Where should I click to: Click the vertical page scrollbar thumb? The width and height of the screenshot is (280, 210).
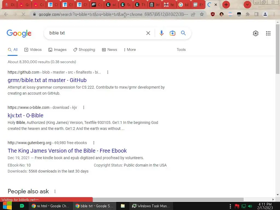[278, 49]
